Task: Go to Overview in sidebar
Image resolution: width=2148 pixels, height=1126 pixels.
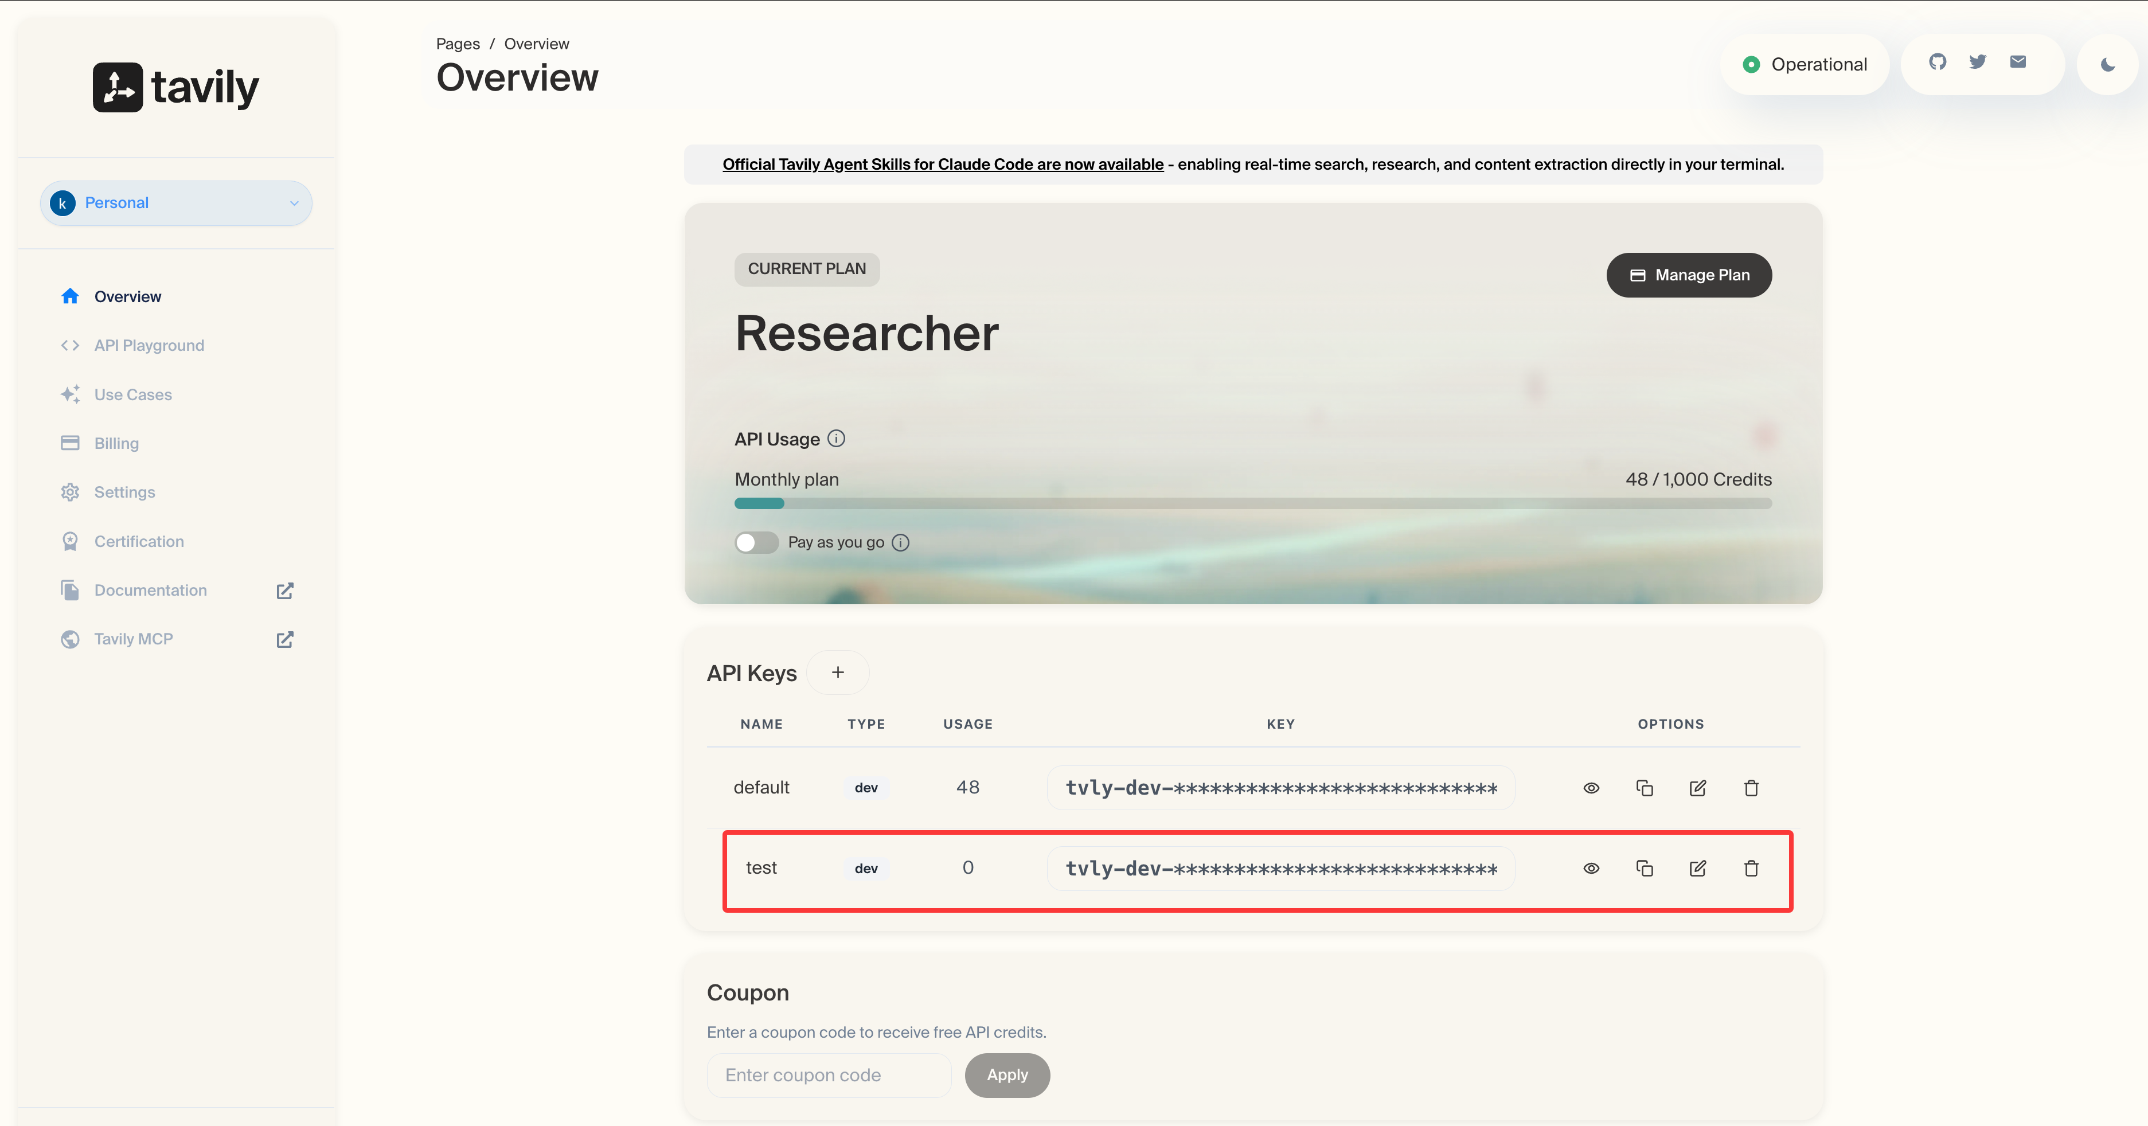Action: click(127, 297)
